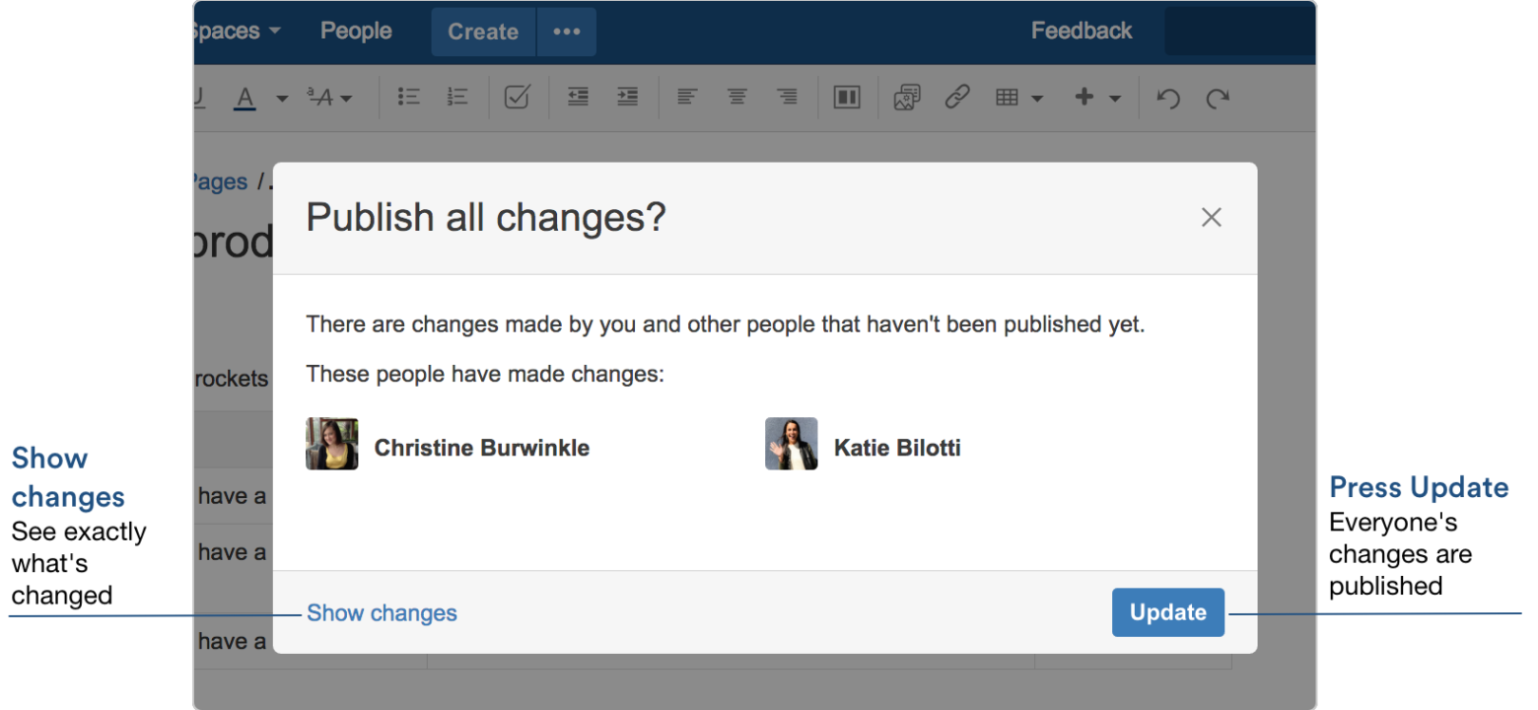Click the undo icon

1167,98
